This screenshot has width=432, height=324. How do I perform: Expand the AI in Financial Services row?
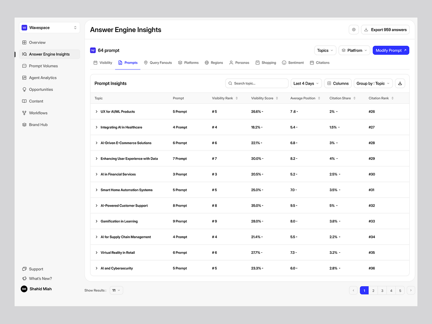[96, 174]
